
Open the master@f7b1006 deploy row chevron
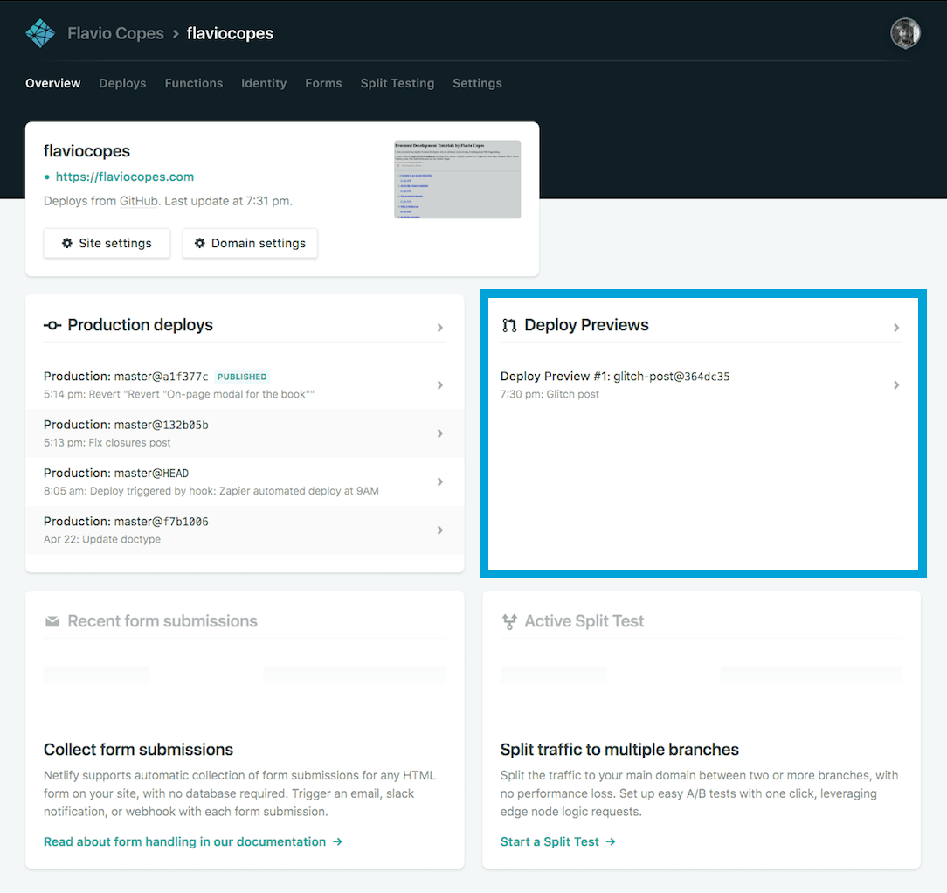click(x=439, y=530)
